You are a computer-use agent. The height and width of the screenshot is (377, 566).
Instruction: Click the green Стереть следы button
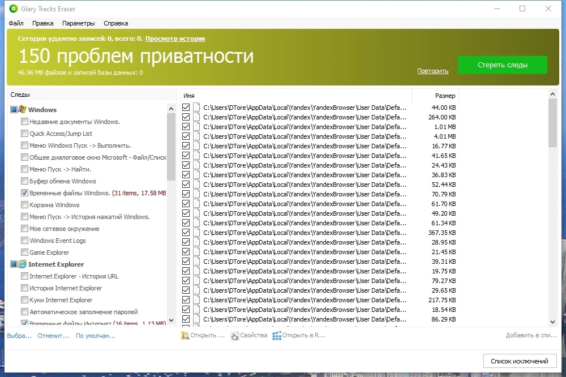coord(503,65)
